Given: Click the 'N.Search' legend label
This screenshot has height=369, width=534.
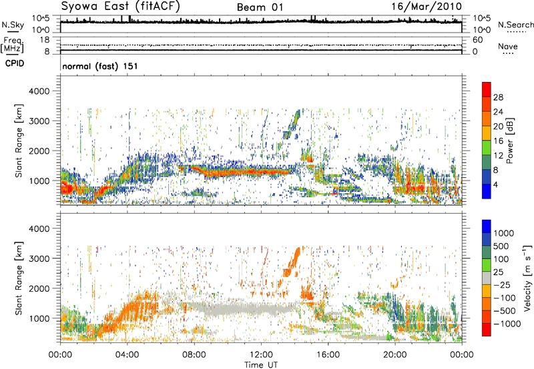Looking at the screenshot, I should [x=515, y=25].
